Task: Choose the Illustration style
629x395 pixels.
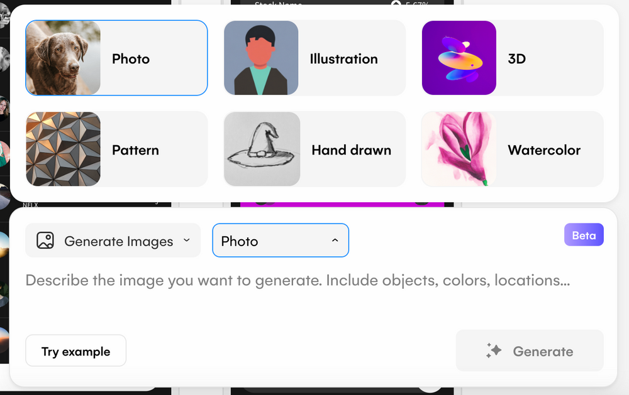Action: (314, 57)
